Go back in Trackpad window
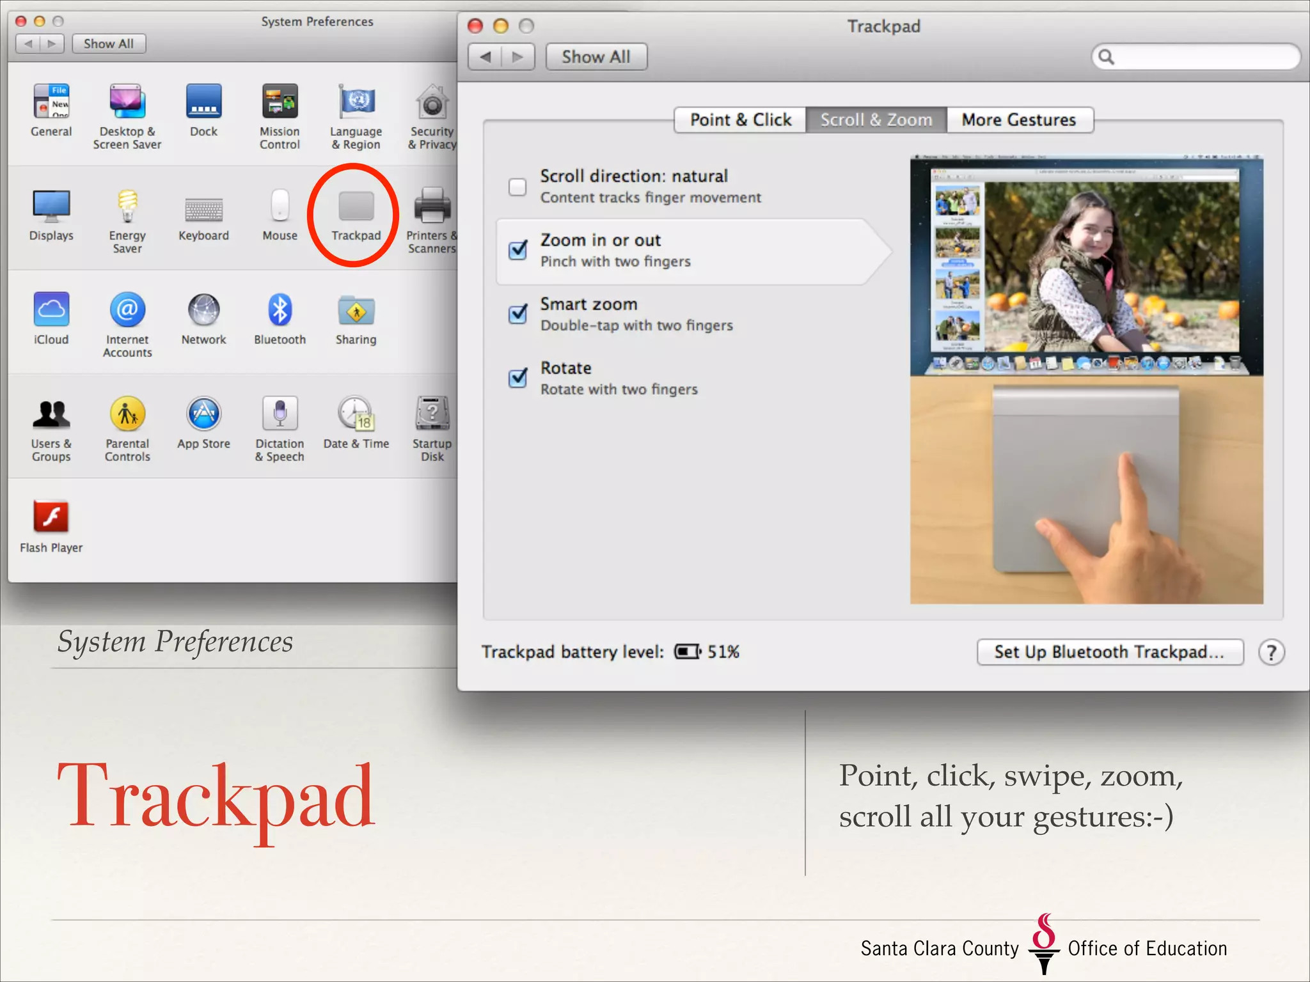Viewport: 1310px width, 982px height. [485, 57]
